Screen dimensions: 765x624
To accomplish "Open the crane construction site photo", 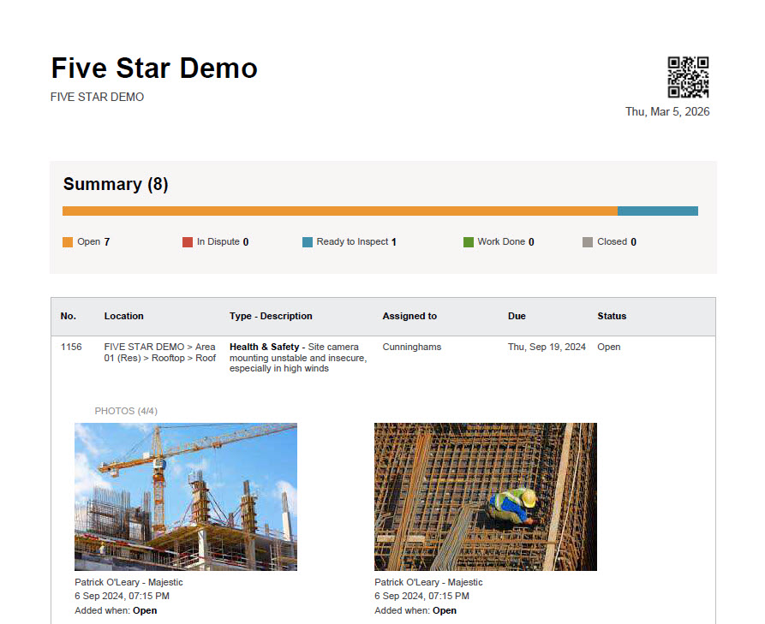I will 186,496.
